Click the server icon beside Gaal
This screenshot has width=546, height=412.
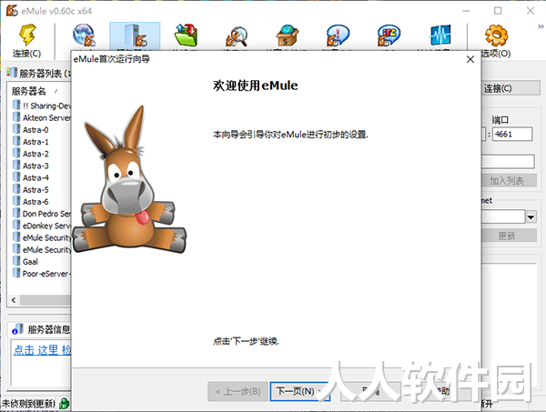16,261
